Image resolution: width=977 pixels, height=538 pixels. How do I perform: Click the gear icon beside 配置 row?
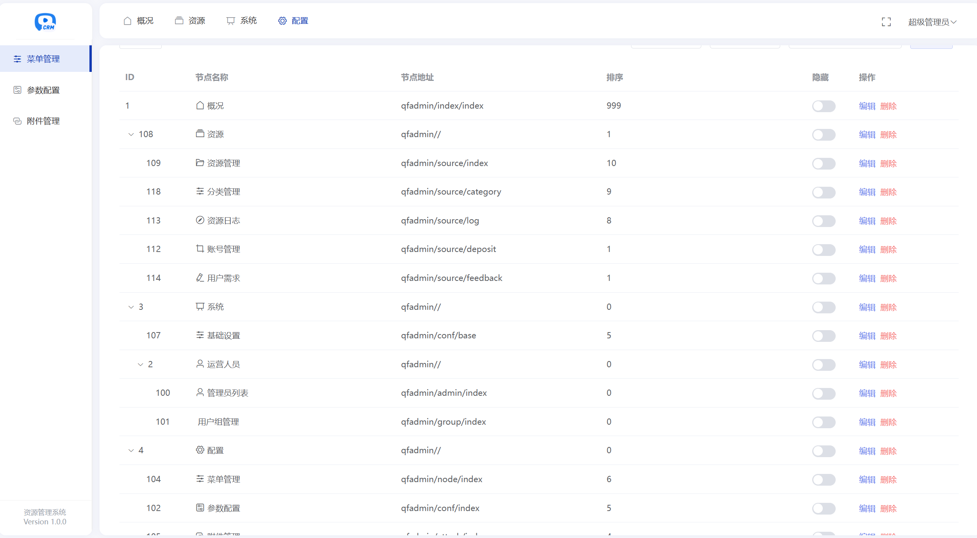200,450
